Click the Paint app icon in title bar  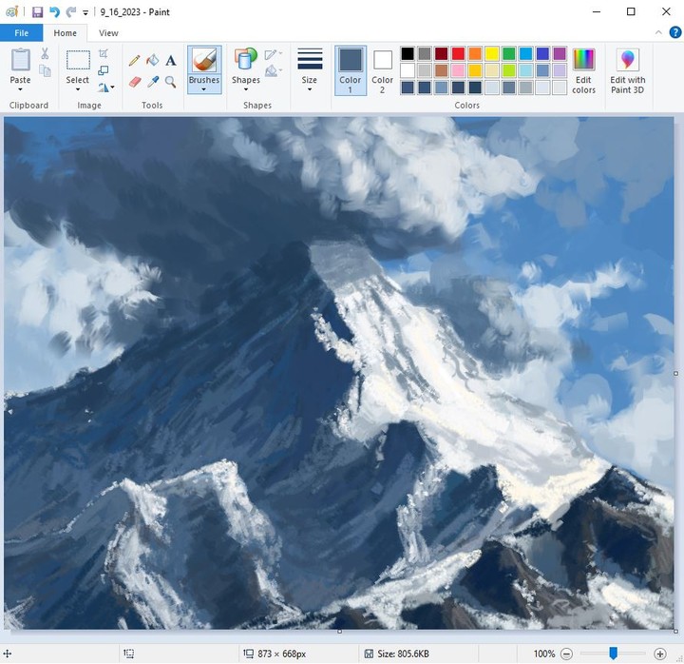(x=11, y=11)
